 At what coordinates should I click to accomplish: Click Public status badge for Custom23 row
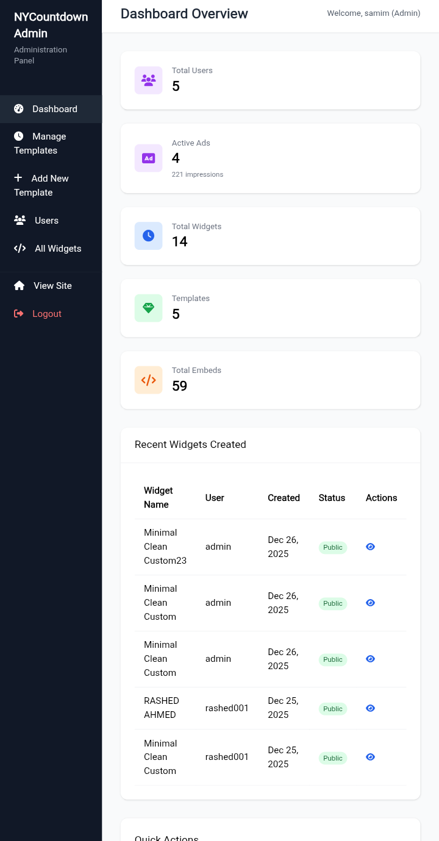(333, 547)
